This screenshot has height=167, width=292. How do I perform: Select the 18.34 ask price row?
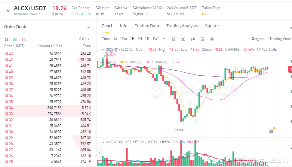click(48, 108)
